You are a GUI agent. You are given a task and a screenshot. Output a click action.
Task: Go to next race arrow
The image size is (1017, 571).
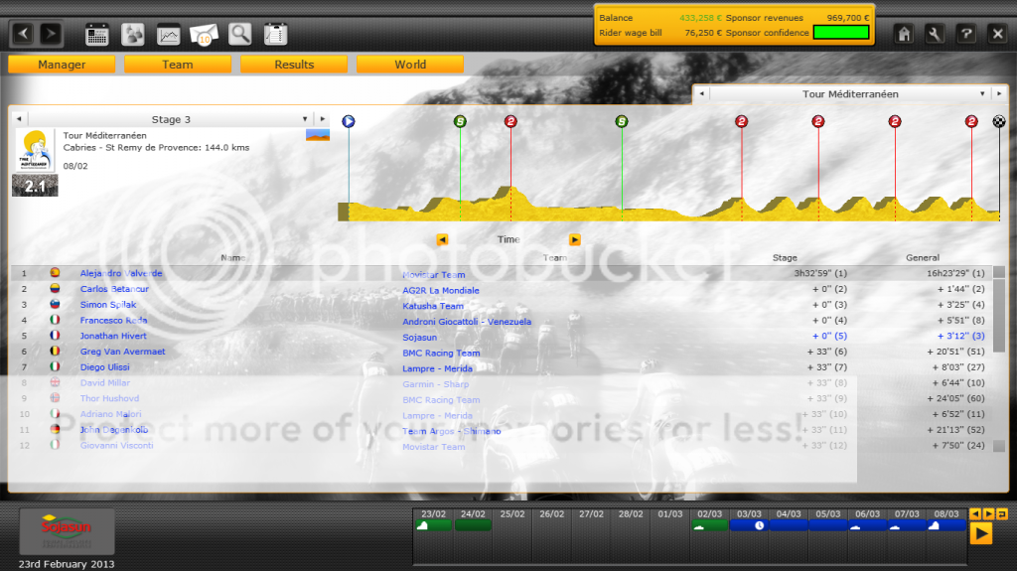tap(999, 94)
